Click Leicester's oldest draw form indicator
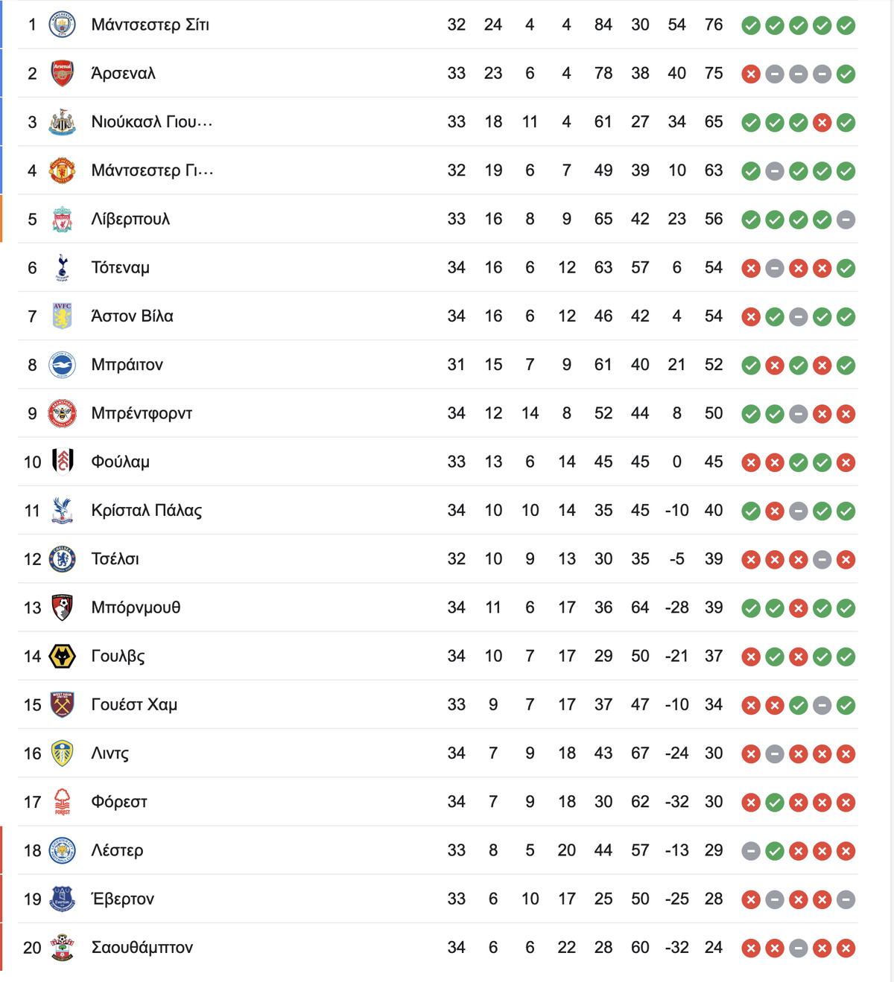Screen dimensions: 894x982 (751, 851)
